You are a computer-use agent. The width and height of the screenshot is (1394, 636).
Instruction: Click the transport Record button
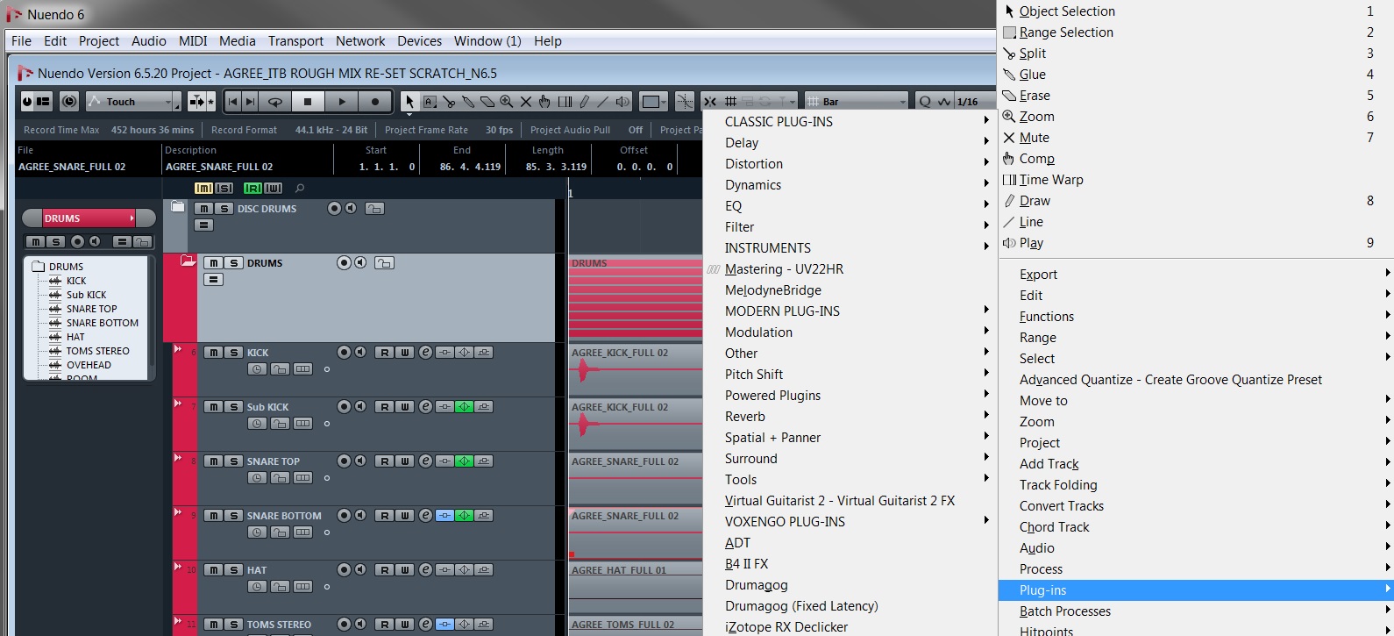click(x=375, y=102)
